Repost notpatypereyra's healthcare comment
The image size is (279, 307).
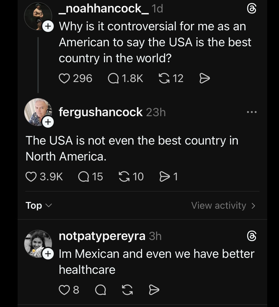tap(127, 289)
